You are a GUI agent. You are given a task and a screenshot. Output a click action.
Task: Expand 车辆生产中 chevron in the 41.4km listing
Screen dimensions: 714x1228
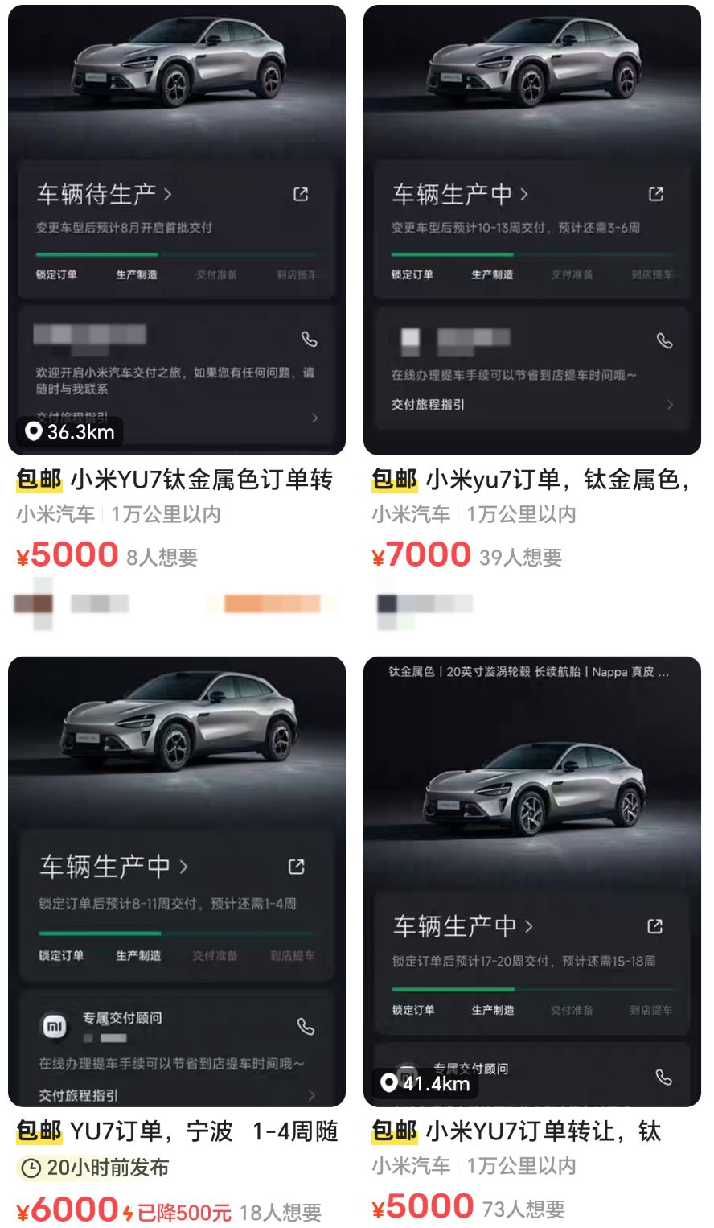[528, 926]
